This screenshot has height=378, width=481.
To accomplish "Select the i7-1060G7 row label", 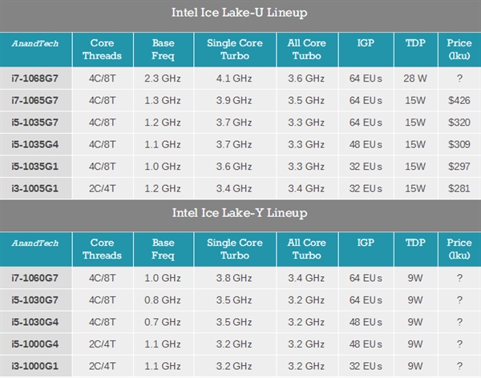I will (37, 279).
